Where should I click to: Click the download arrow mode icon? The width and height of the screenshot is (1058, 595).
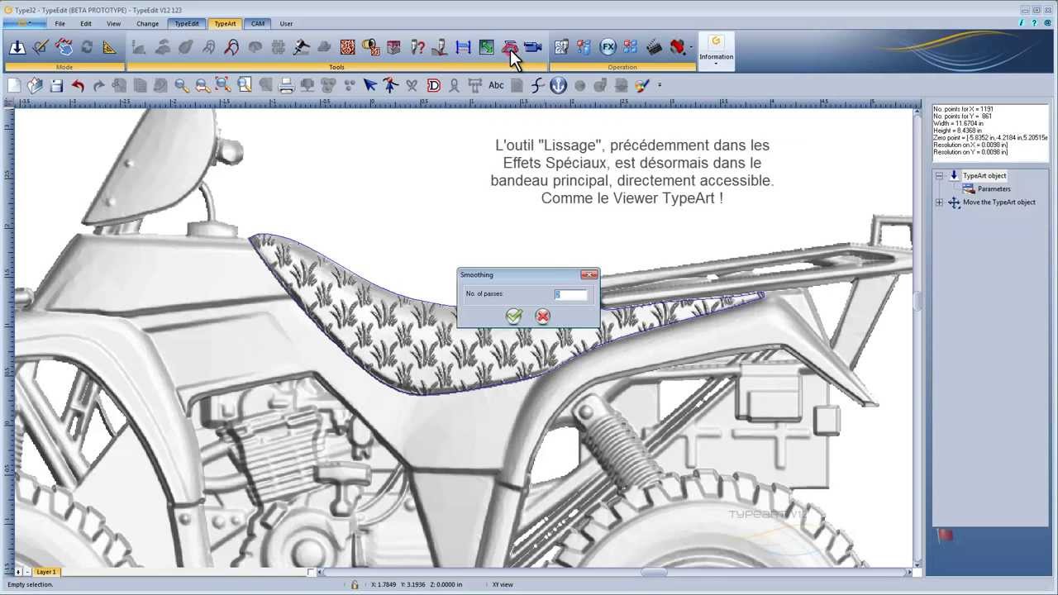(x=17, y=47)
